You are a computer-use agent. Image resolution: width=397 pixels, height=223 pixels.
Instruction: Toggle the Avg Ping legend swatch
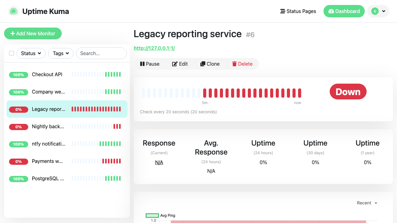(152, 216)
